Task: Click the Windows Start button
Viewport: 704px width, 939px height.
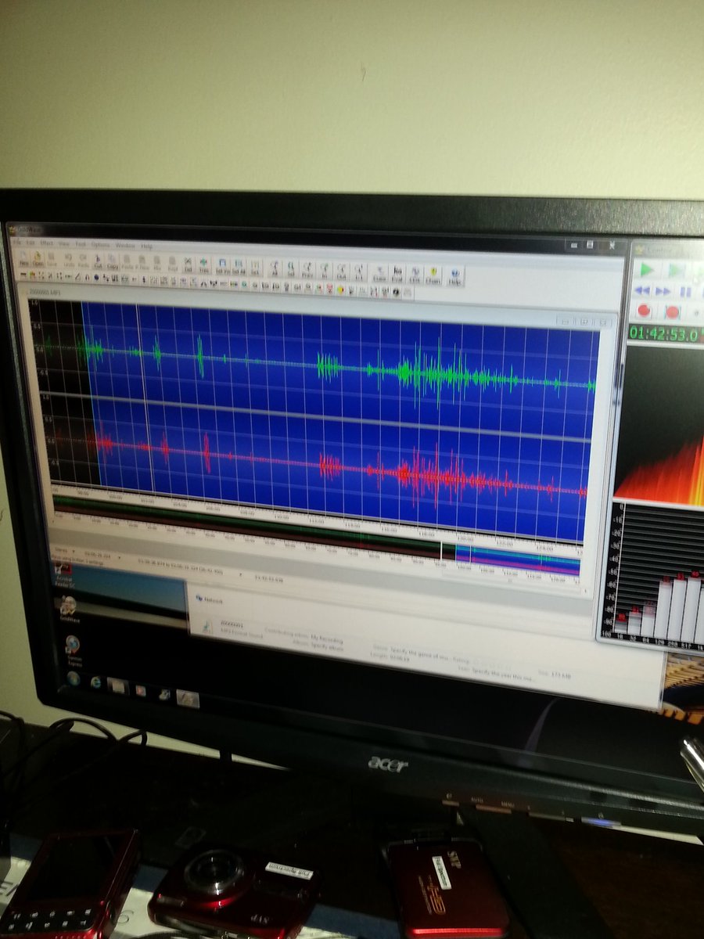Action: click(74, 678)
